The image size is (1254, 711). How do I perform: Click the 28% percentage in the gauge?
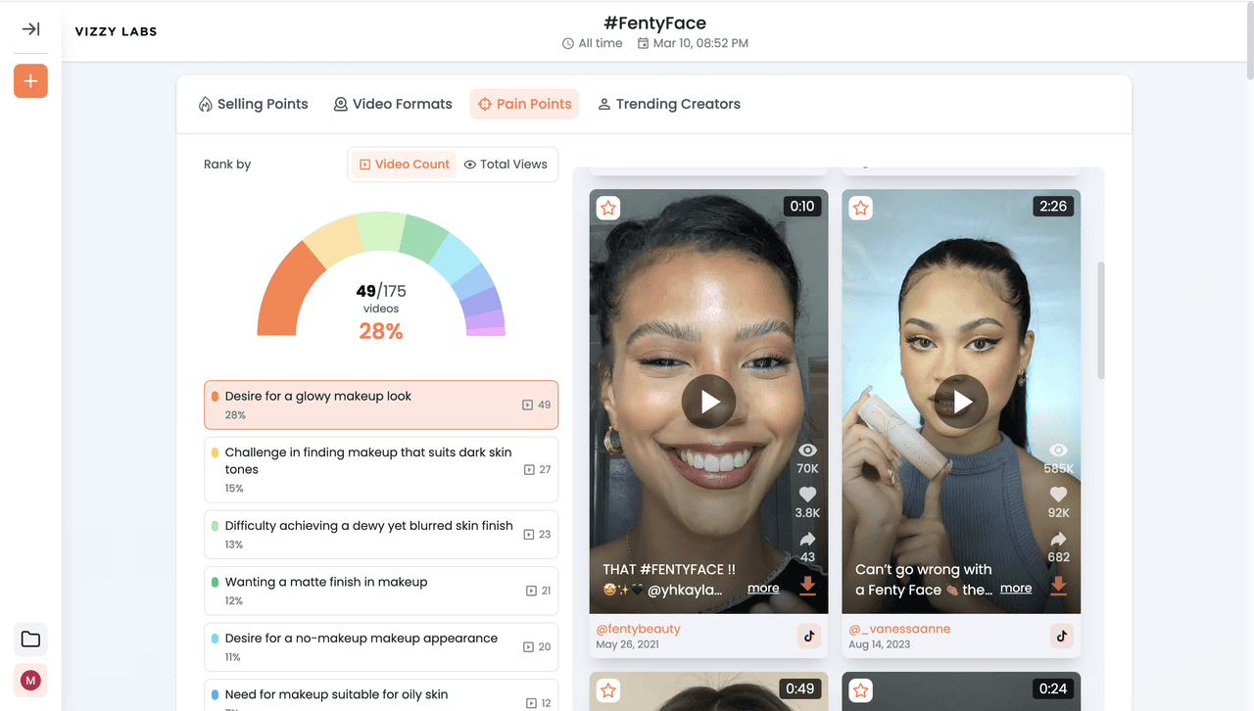point(381,331)
